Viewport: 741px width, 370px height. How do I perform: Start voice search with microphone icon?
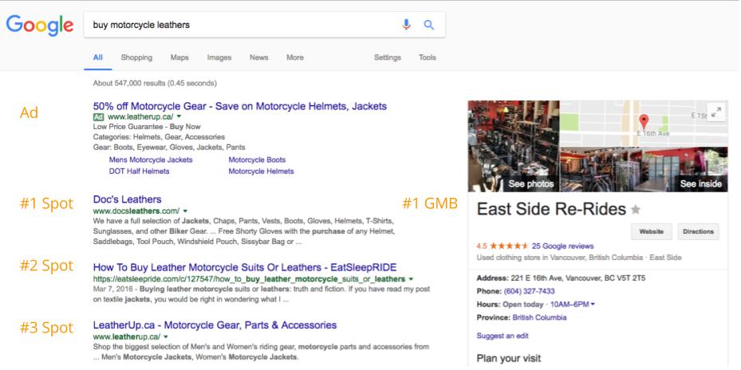click(x=406, y=25)
